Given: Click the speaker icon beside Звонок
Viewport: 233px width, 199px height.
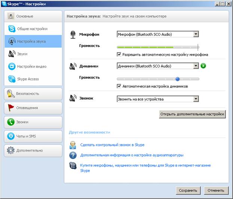Looking at the screenshot, I should click(73, 98).
